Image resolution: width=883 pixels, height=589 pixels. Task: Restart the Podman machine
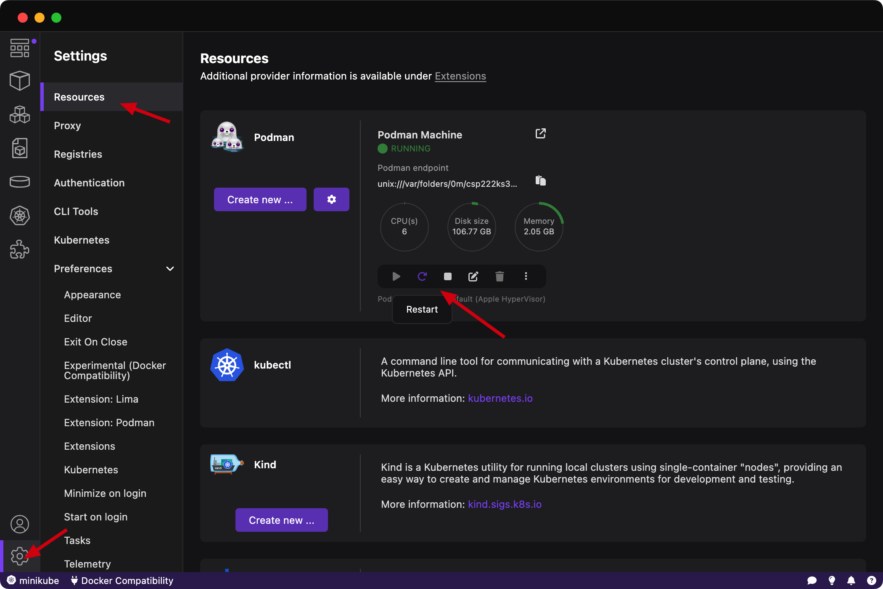[x=422, y=276]
